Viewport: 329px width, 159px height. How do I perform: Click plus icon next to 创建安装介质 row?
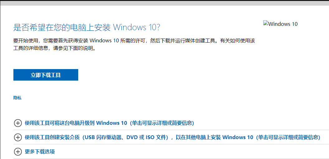pyautogui.click(x=18, y=137)
